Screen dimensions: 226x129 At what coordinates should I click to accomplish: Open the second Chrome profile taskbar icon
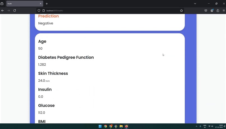point(111,126)
